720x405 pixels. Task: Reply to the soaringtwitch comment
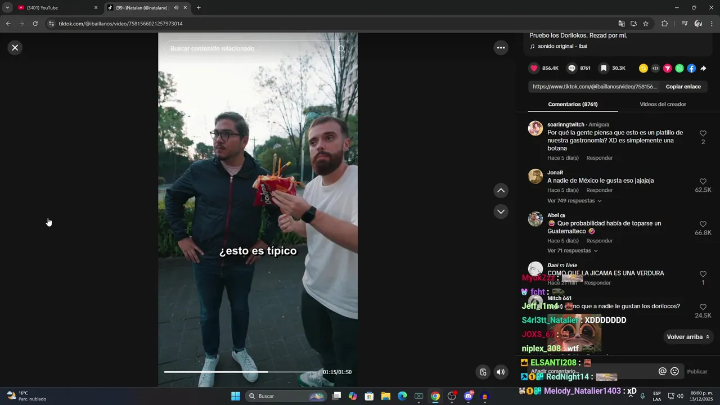click(x=599, y=158)
